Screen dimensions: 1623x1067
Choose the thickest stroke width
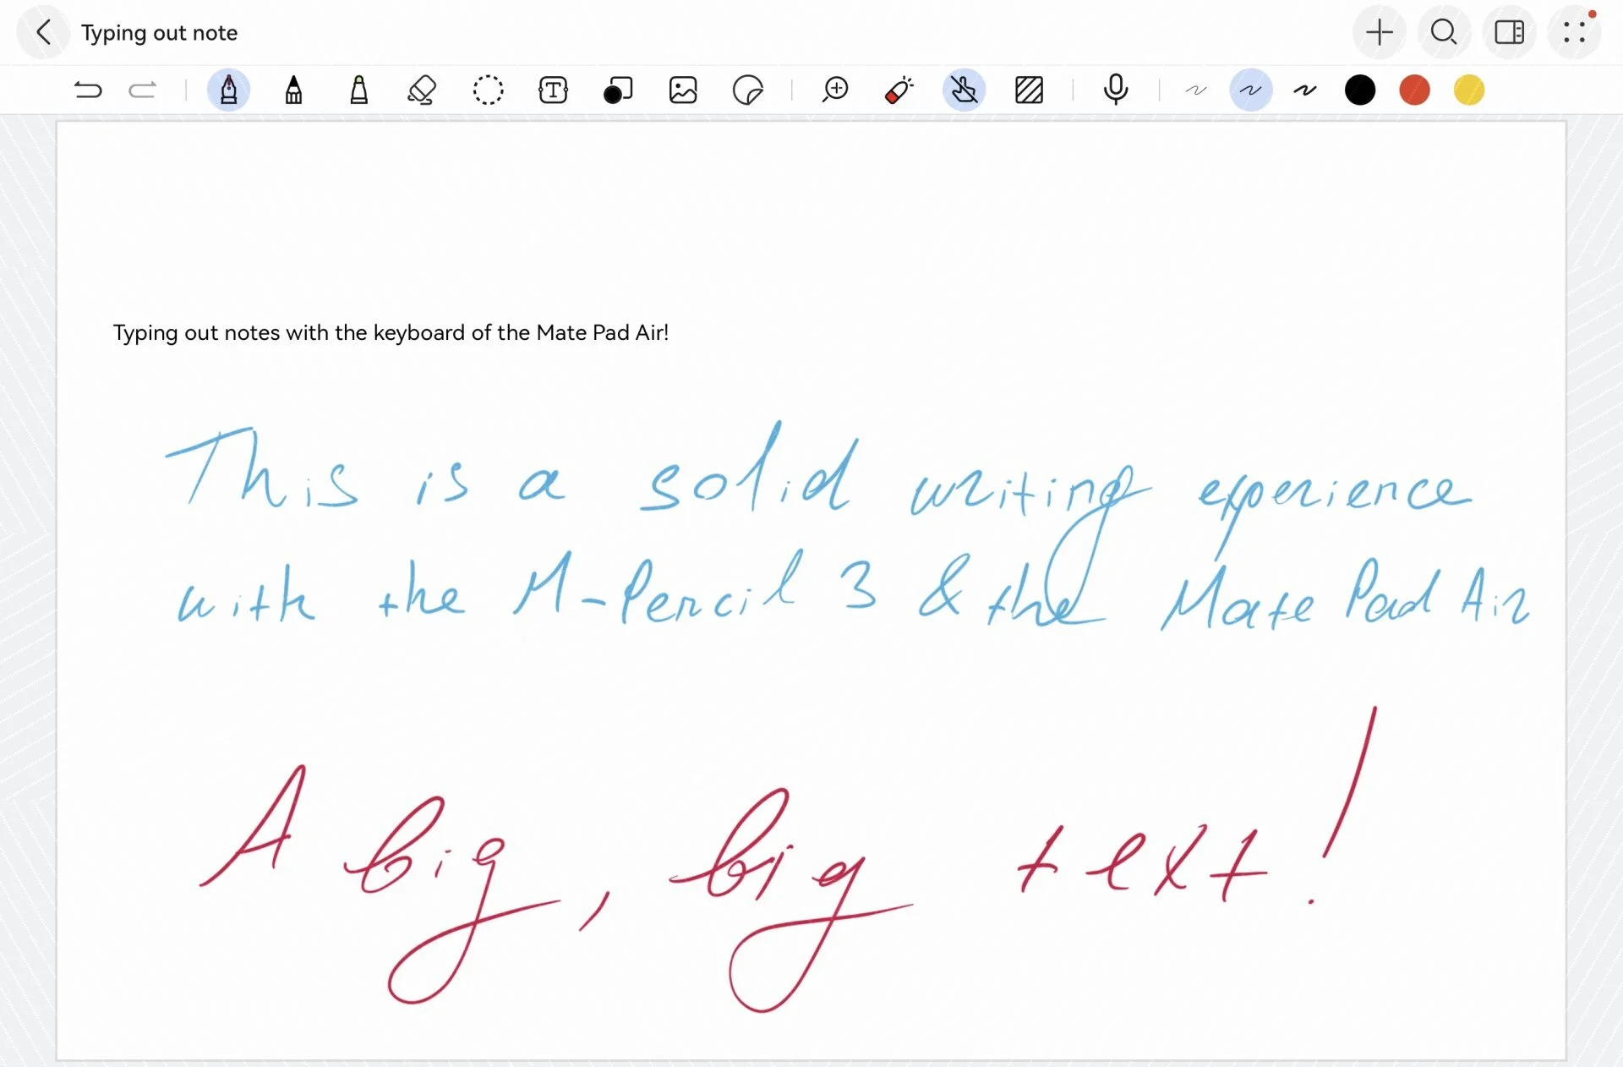[x=1305, y=90]
